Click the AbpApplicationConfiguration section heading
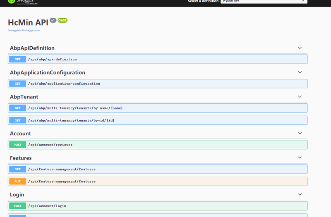 (48, 73)
